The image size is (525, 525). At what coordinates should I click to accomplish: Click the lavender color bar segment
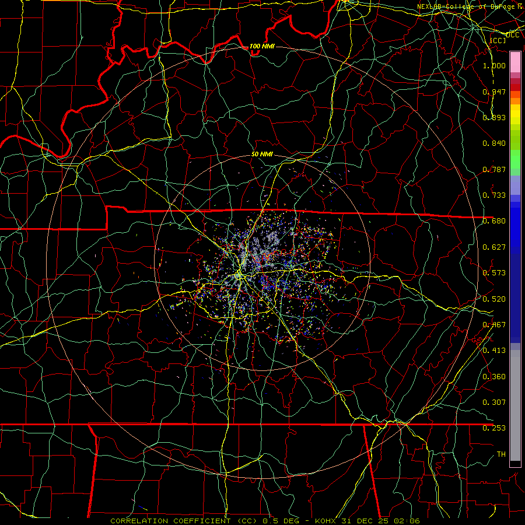515,185
